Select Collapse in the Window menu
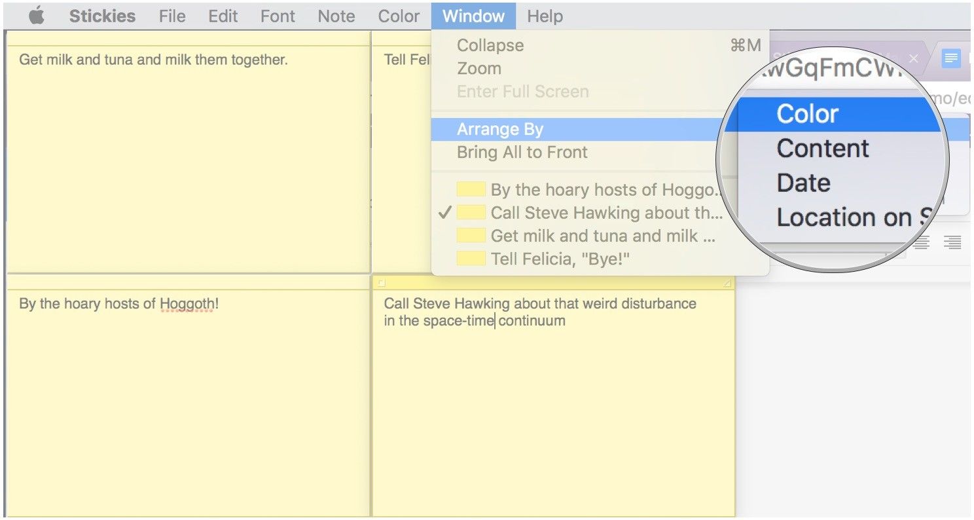The width and height of the screenshot is (974, 520). point(490,46)
